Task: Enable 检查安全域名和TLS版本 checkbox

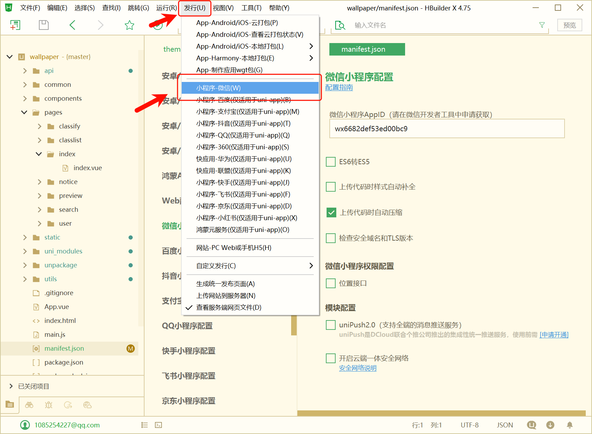Action: click(331, 238)
